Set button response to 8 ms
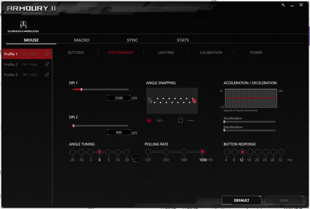This screenshot has height=209, width=310. [x=235, y=152]
